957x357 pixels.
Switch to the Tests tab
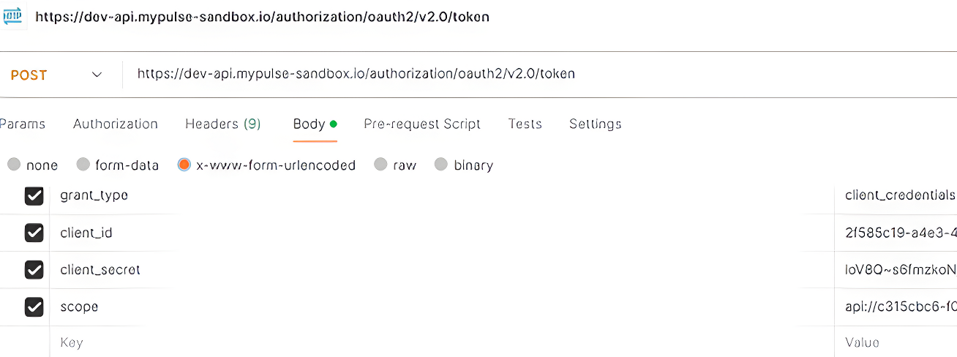(x=525, y=124)
